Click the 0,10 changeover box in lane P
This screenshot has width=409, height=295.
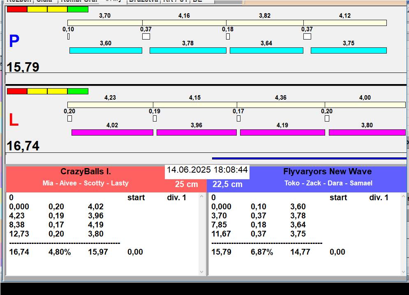click(x=68, y=36)
